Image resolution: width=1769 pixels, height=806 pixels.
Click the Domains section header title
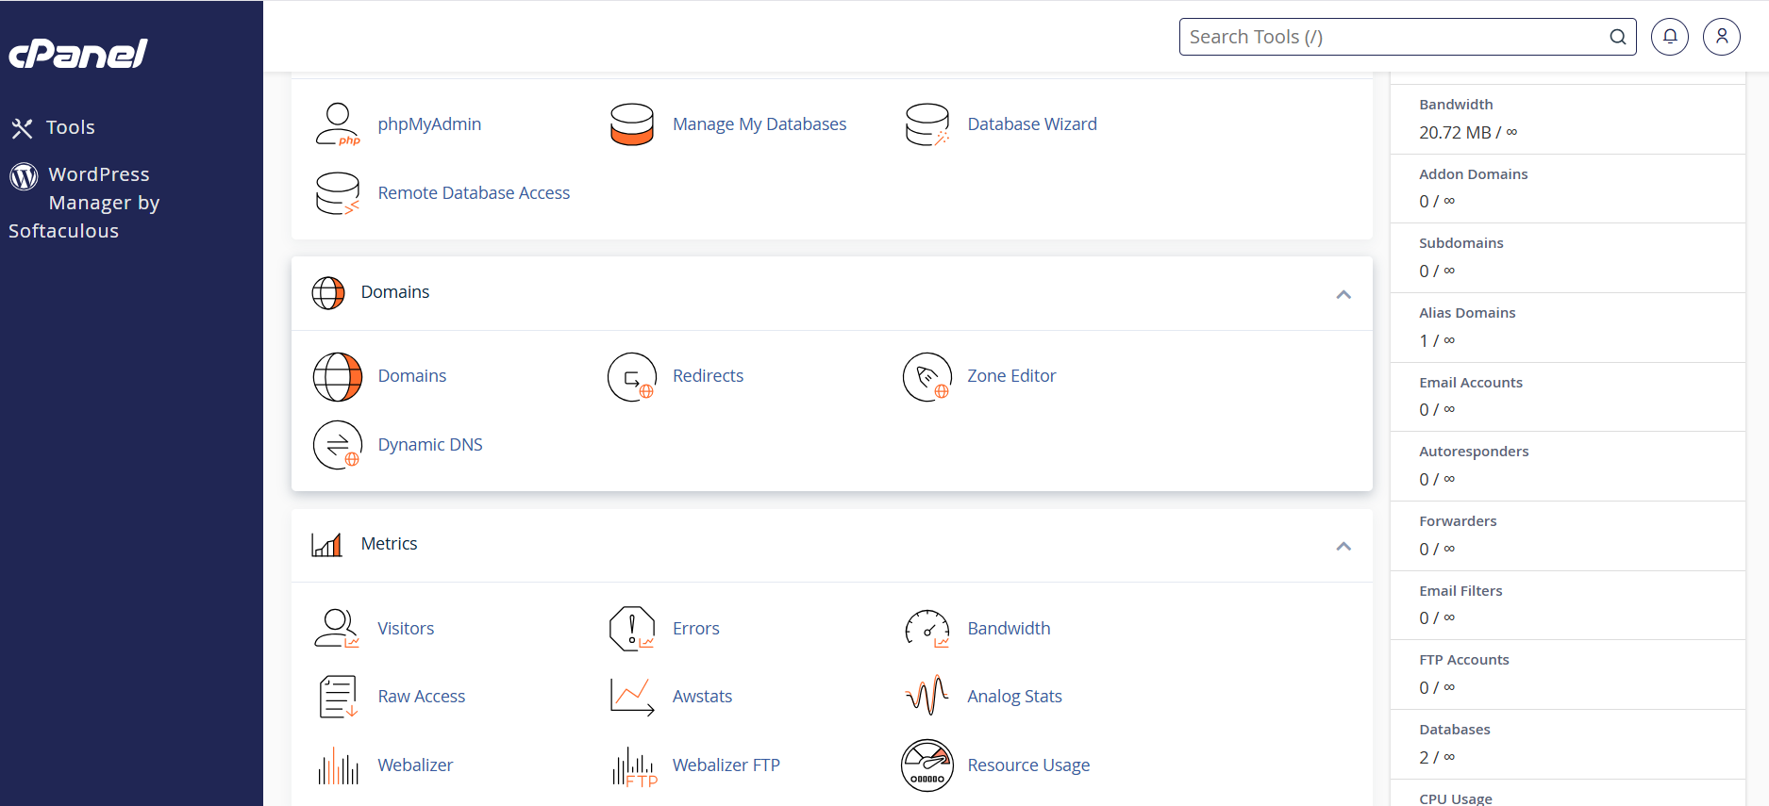tap(395, 292)
